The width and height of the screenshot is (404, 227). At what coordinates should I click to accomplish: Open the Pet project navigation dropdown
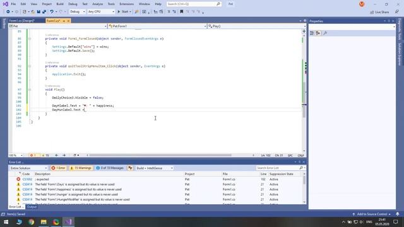point(57,26)
